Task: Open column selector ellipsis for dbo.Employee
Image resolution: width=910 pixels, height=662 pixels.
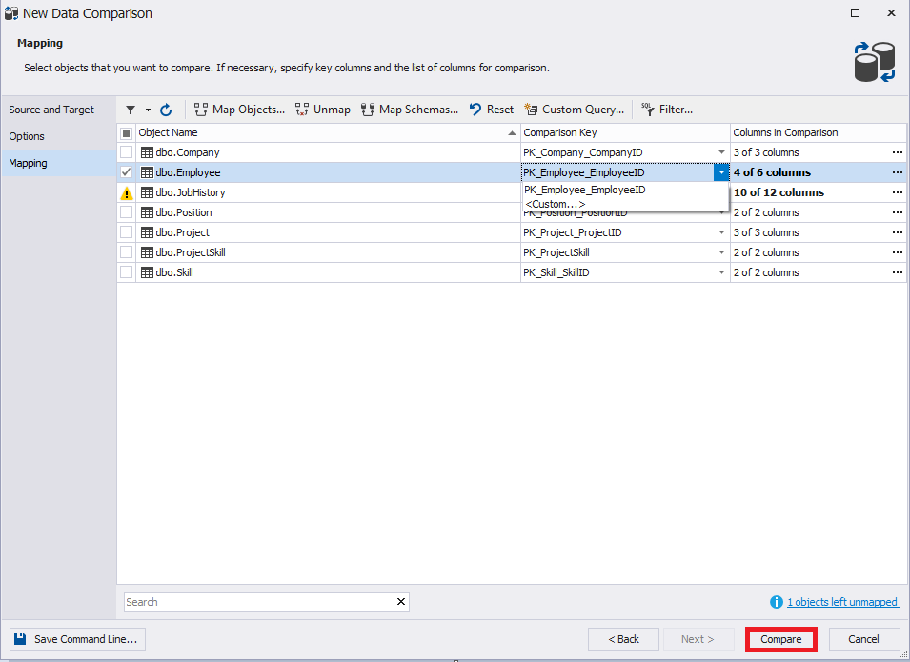Action: tap(898, 172)
